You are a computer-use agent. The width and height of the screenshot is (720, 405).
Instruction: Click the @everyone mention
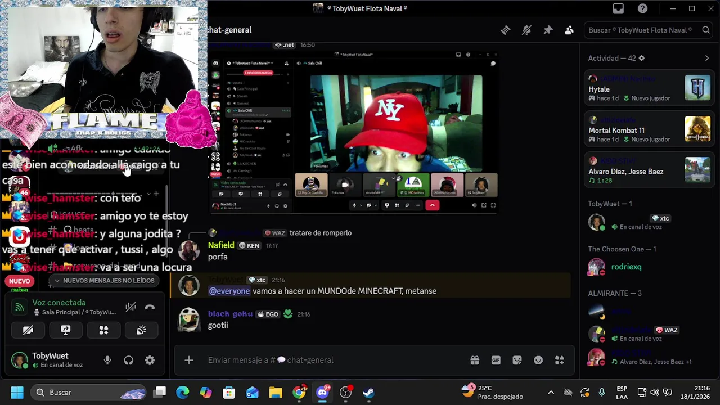point(229,291)
